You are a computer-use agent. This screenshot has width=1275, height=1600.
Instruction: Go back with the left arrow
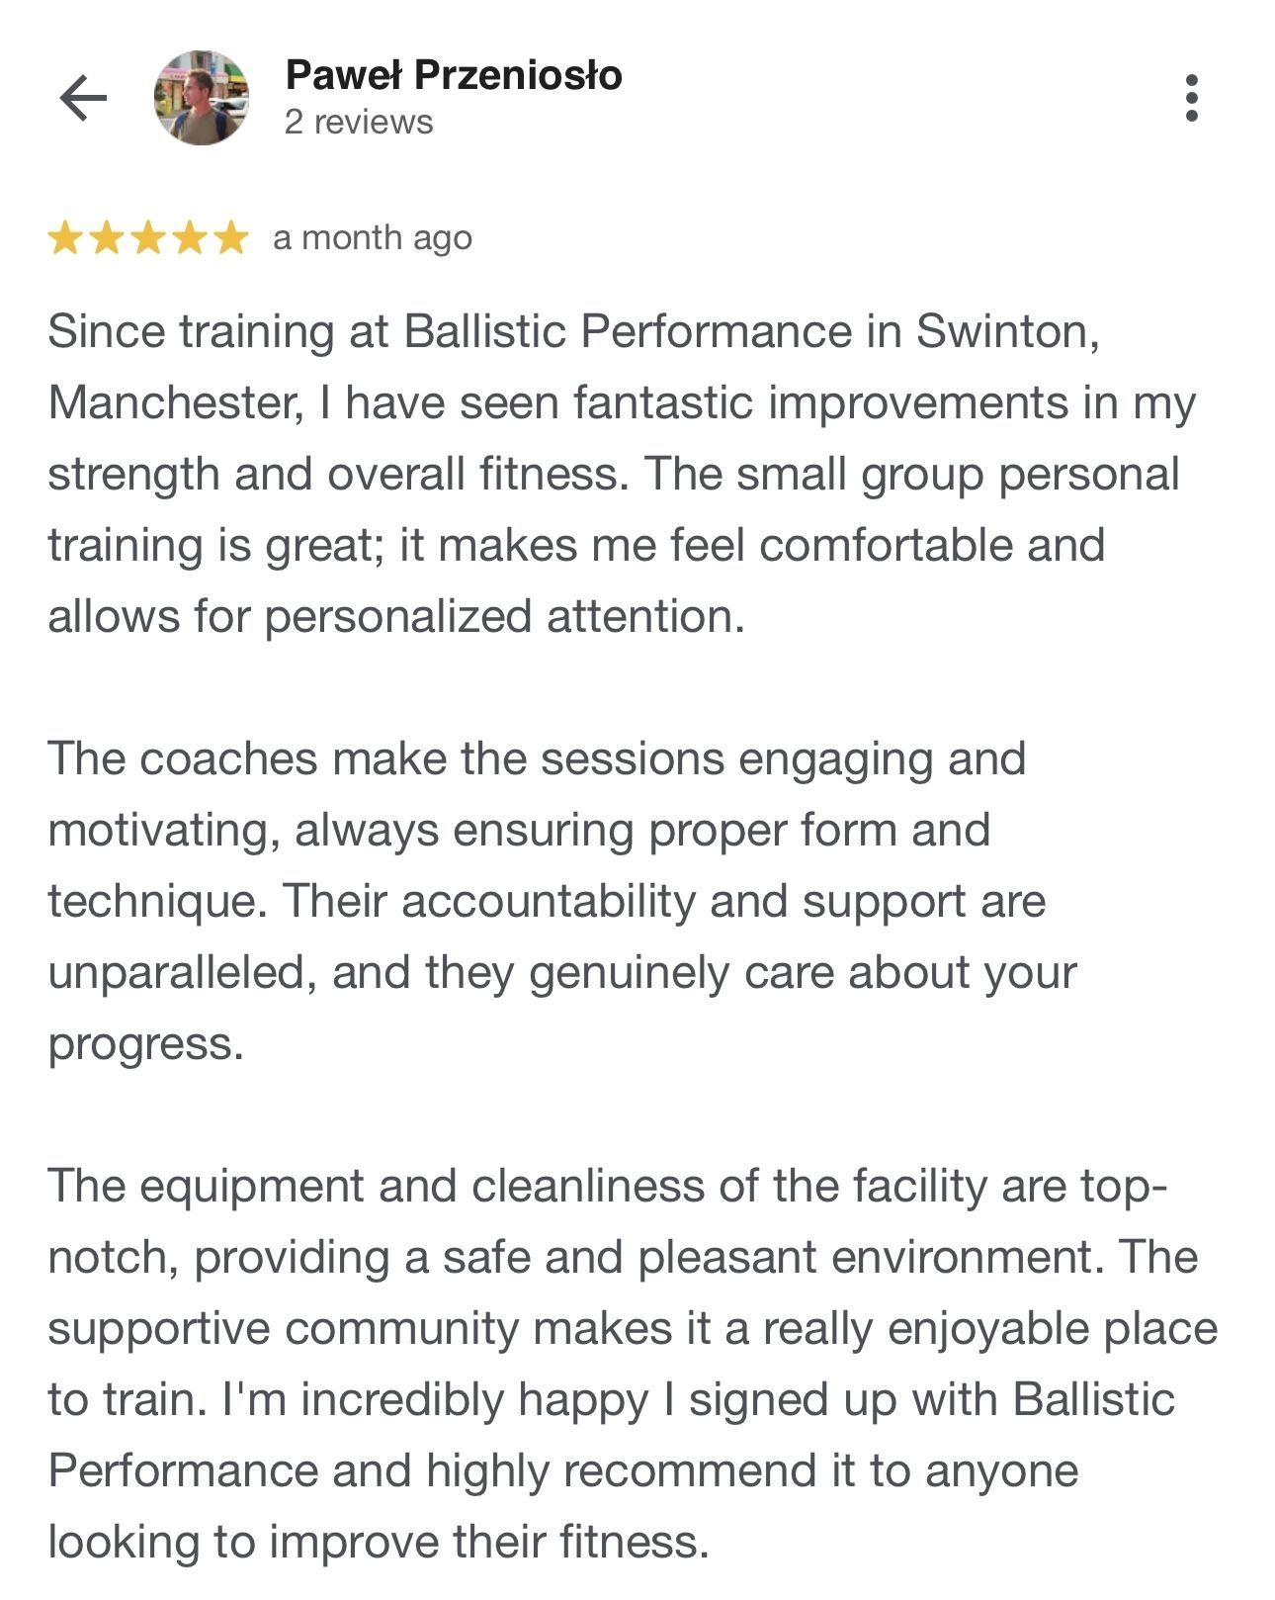point(83,98)
